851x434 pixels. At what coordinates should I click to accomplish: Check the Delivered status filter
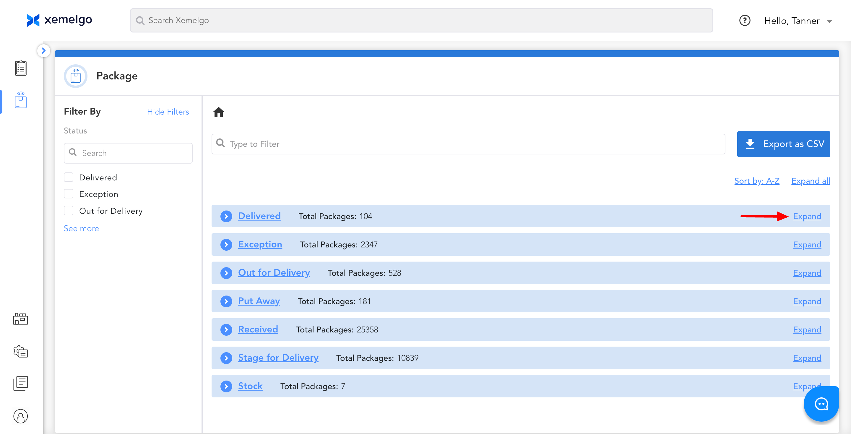click(68, 177)
